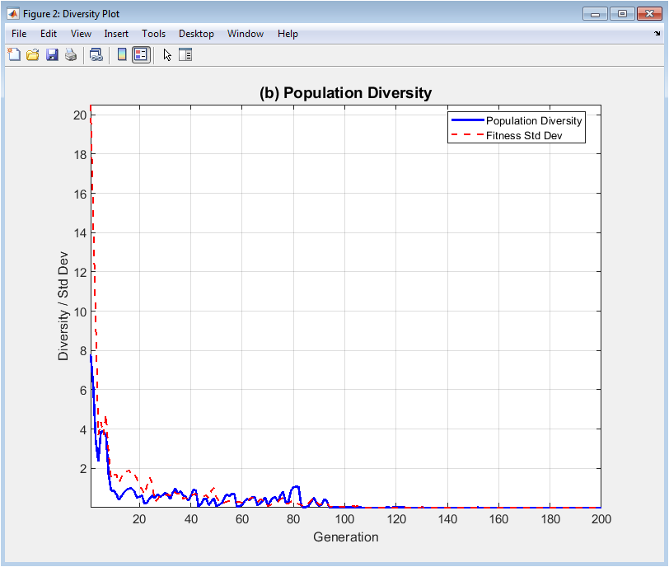Click the y-axis tick label 20
Viewport: 669px width, 567px height.
click(80, 115)
